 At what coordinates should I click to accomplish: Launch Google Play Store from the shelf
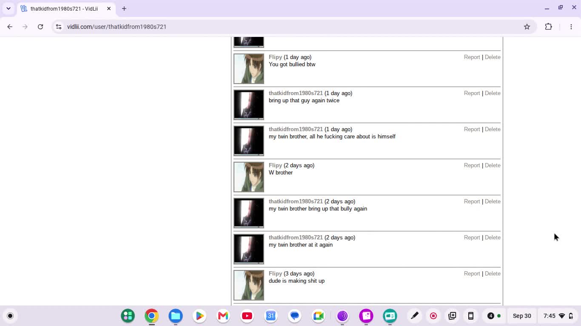(199, 316)
